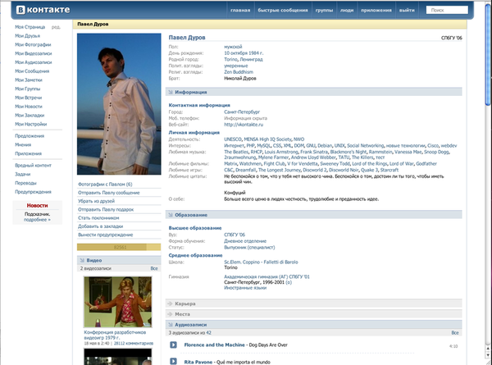This screenshot has height=365, width=492.
Task: Click Отправить Павлу сообщение
Action: tap(108, 193)
